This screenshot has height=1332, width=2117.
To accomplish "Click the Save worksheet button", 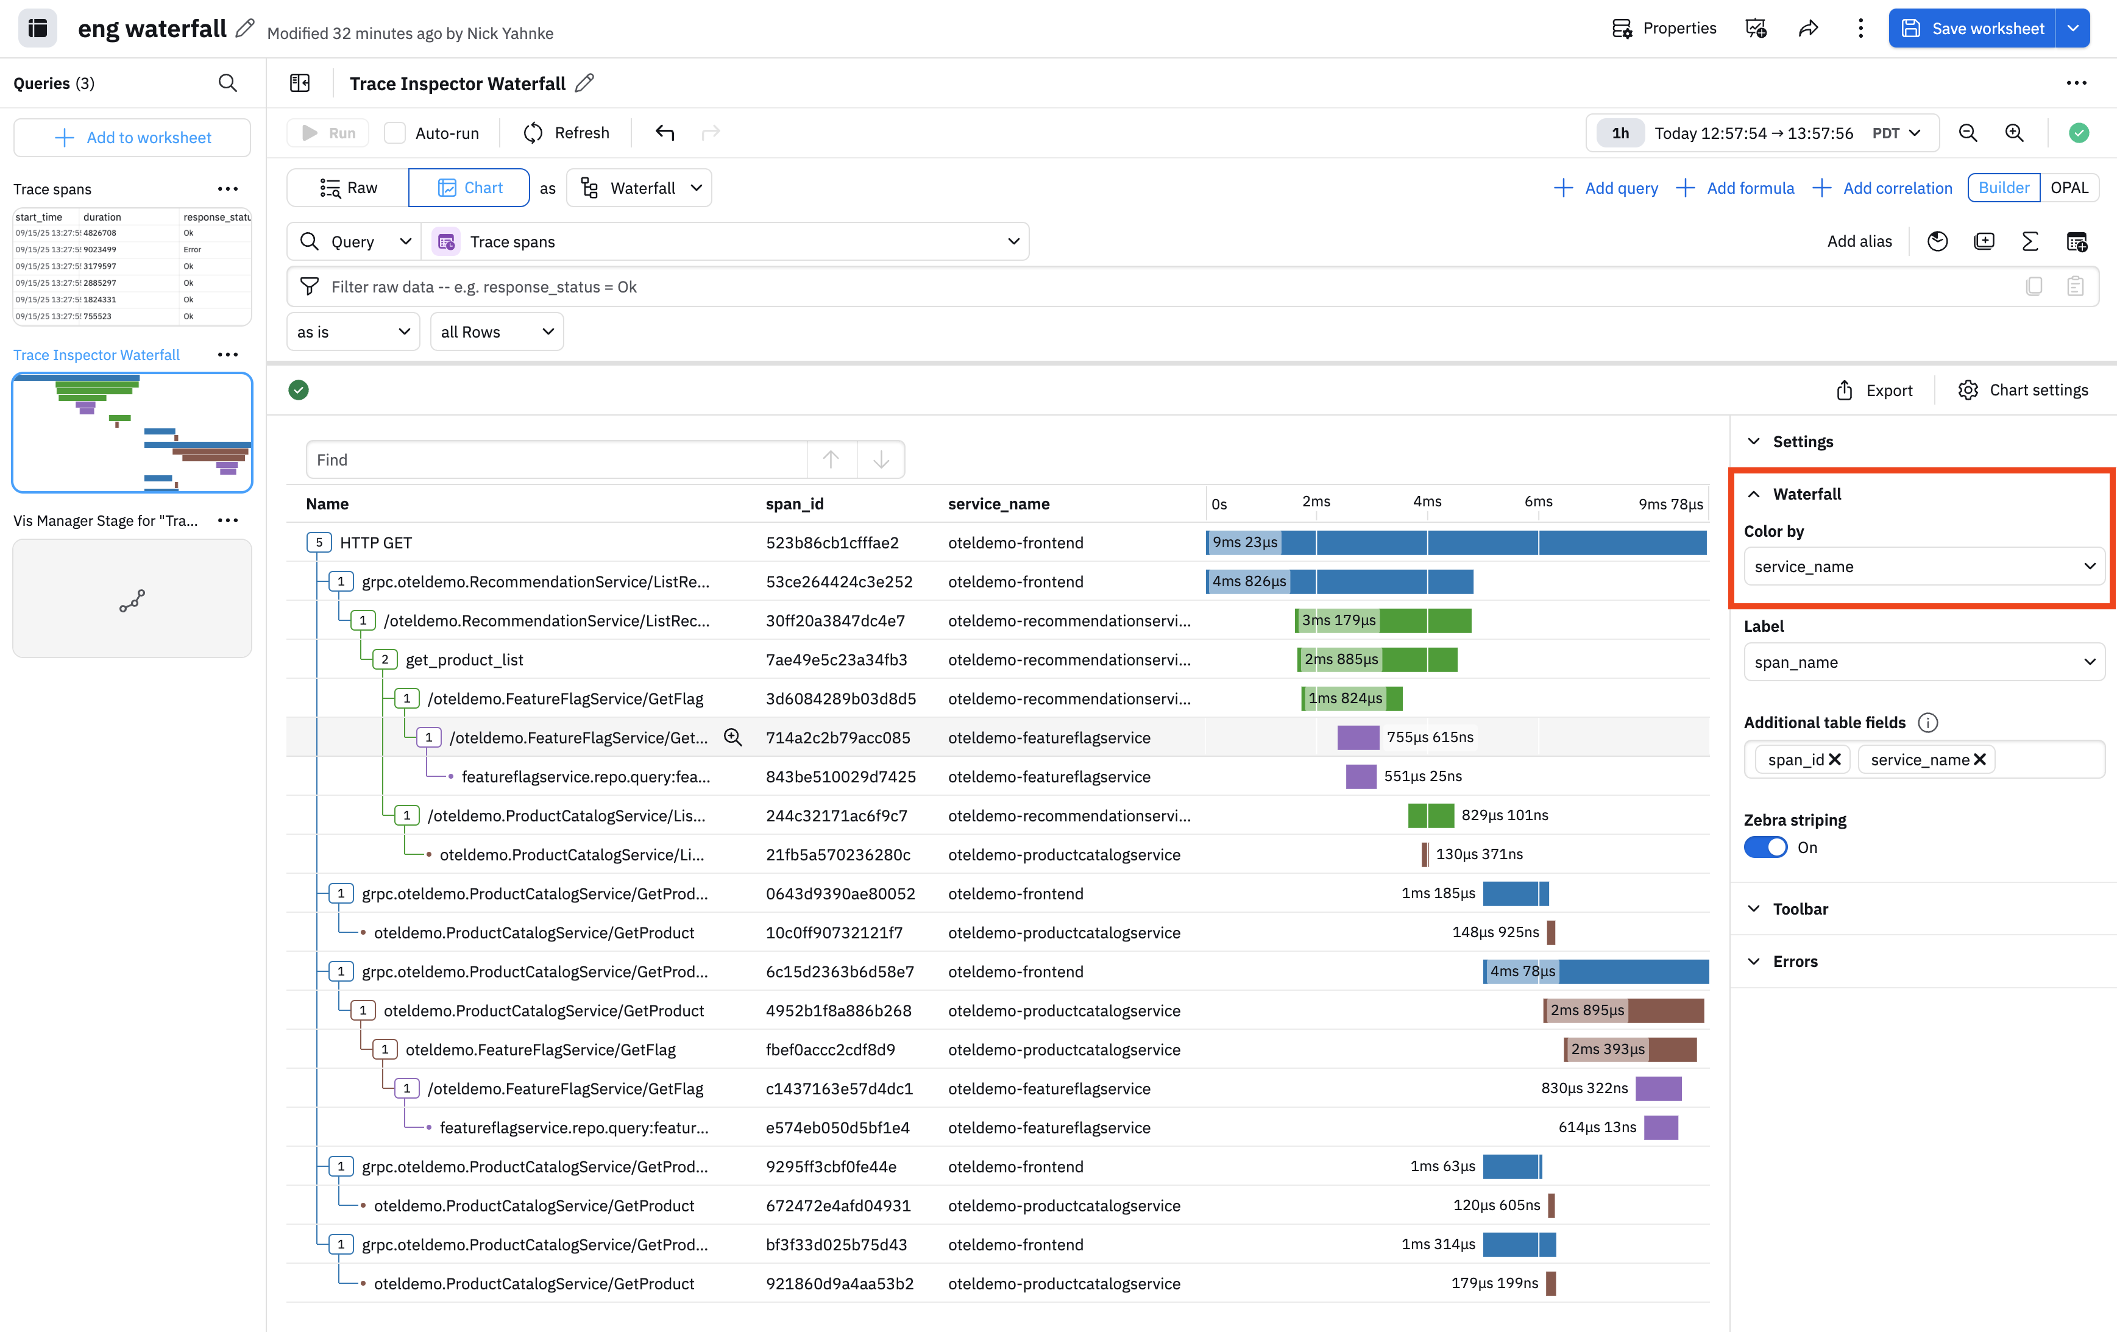I will tap(1972, 28).
